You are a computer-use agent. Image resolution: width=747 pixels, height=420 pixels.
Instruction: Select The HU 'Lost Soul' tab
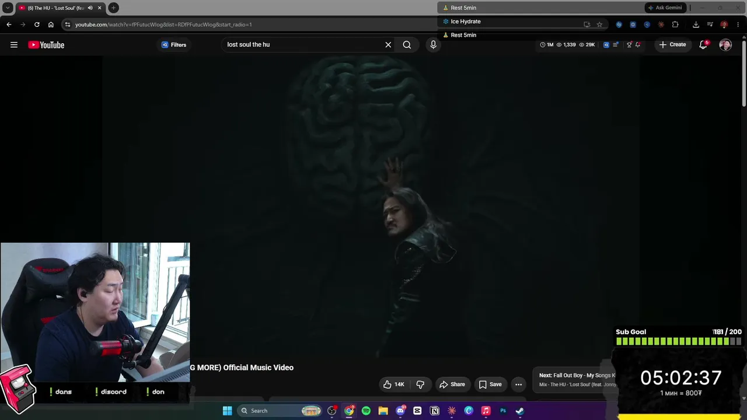[x=55, y=8]
